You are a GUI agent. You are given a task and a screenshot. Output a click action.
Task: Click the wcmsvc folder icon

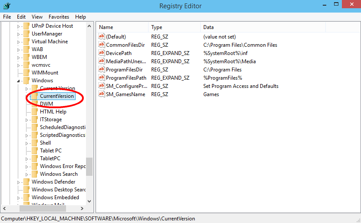(26, 65)
